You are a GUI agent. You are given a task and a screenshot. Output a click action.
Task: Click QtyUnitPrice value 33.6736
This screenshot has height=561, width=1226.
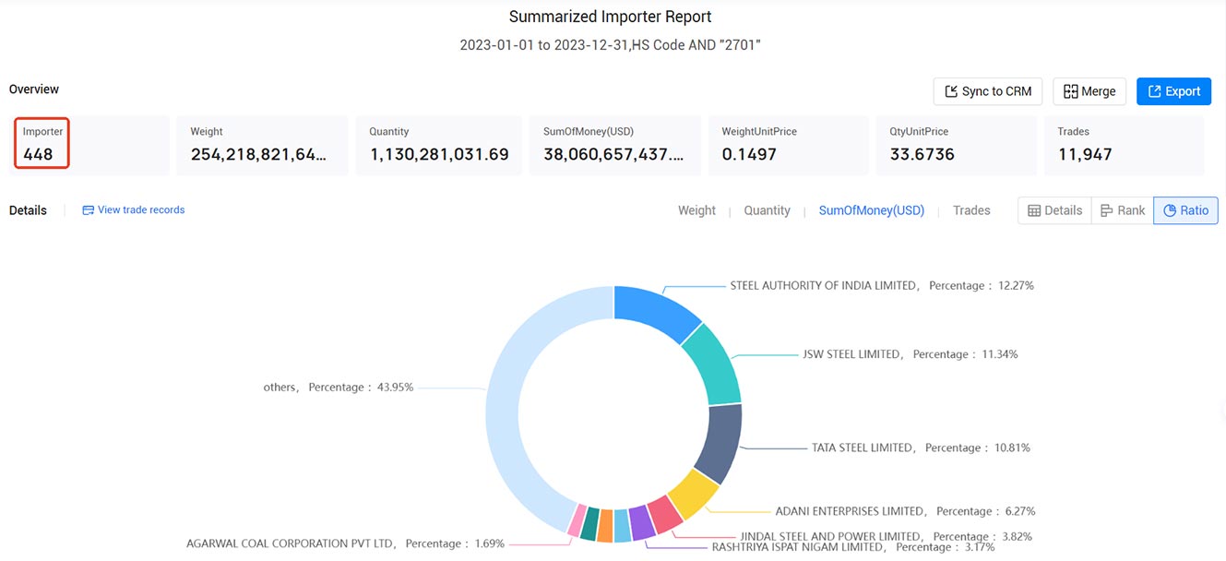922,155
